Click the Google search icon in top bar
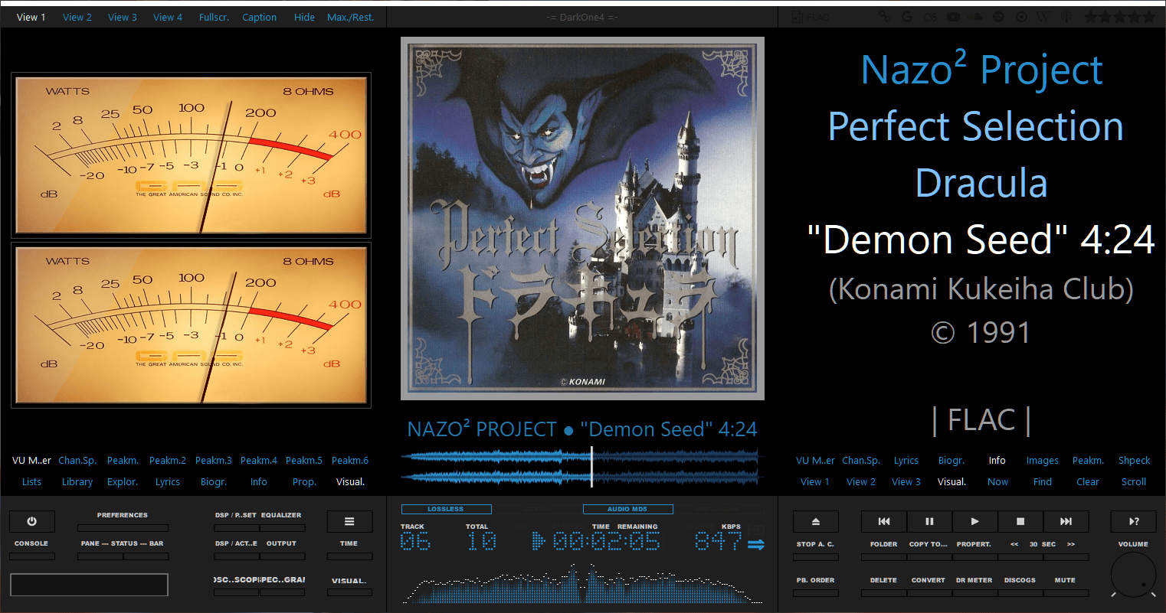This screenshot has height=613, width=1166. coord(907,17)
